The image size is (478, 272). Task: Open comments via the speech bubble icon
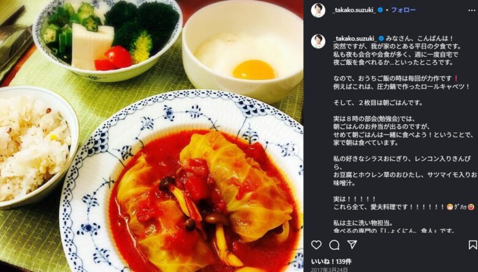[335, 244]
